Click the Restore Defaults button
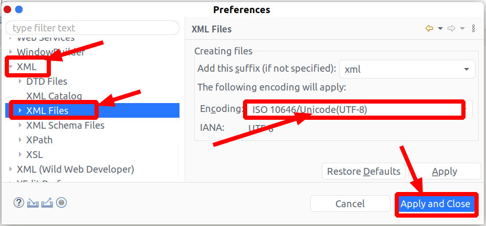Screen dimensions: 486x226 click(364, 172)
